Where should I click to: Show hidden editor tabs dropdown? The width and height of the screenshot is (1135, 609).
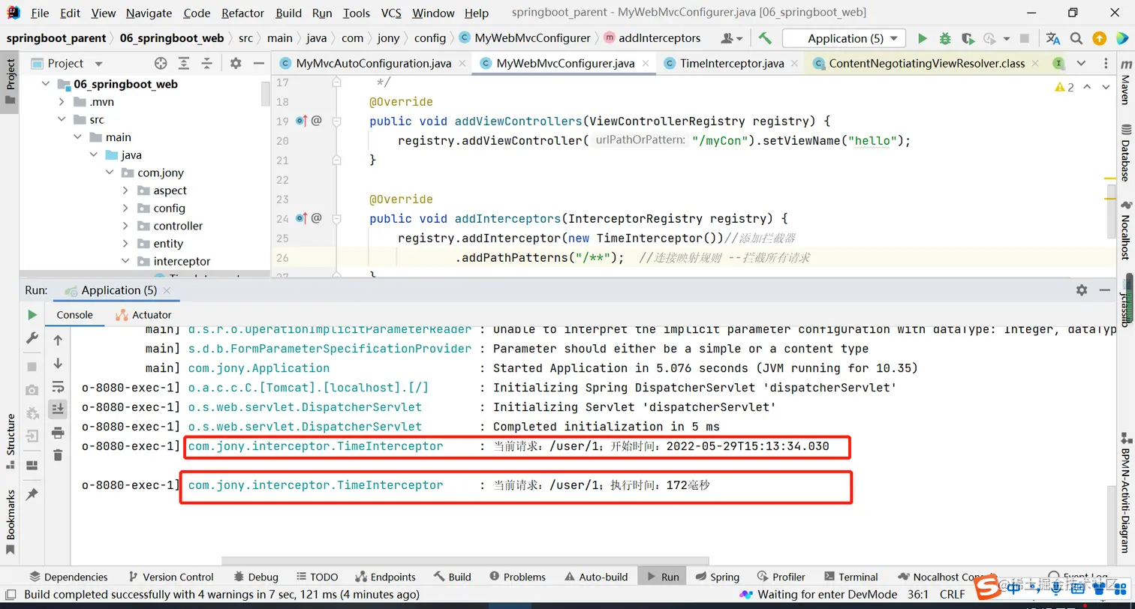click(x=1081, y=64)
